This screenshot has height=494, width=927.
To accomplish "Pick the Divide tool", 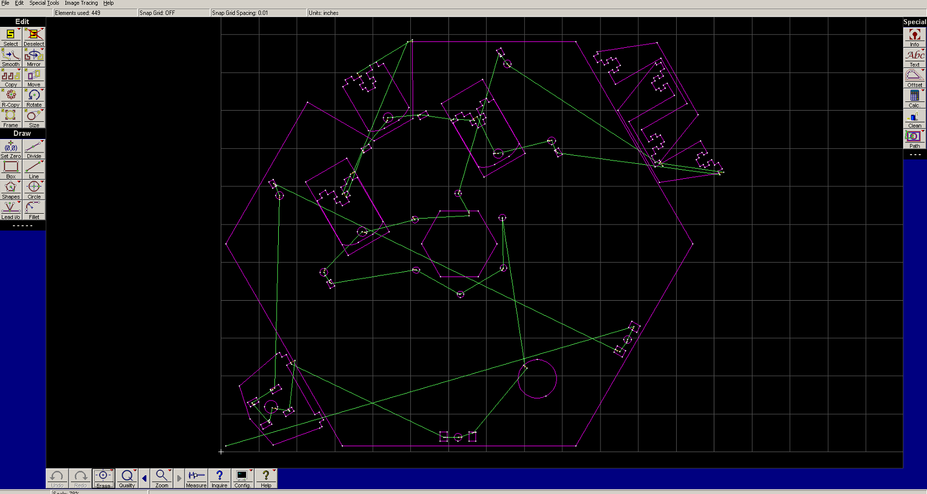I will [34, 149].
